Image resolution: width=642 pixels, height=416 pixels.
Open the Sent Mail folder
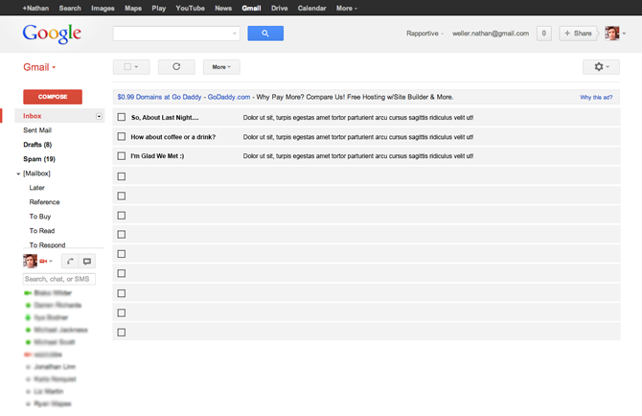point(37,130)
